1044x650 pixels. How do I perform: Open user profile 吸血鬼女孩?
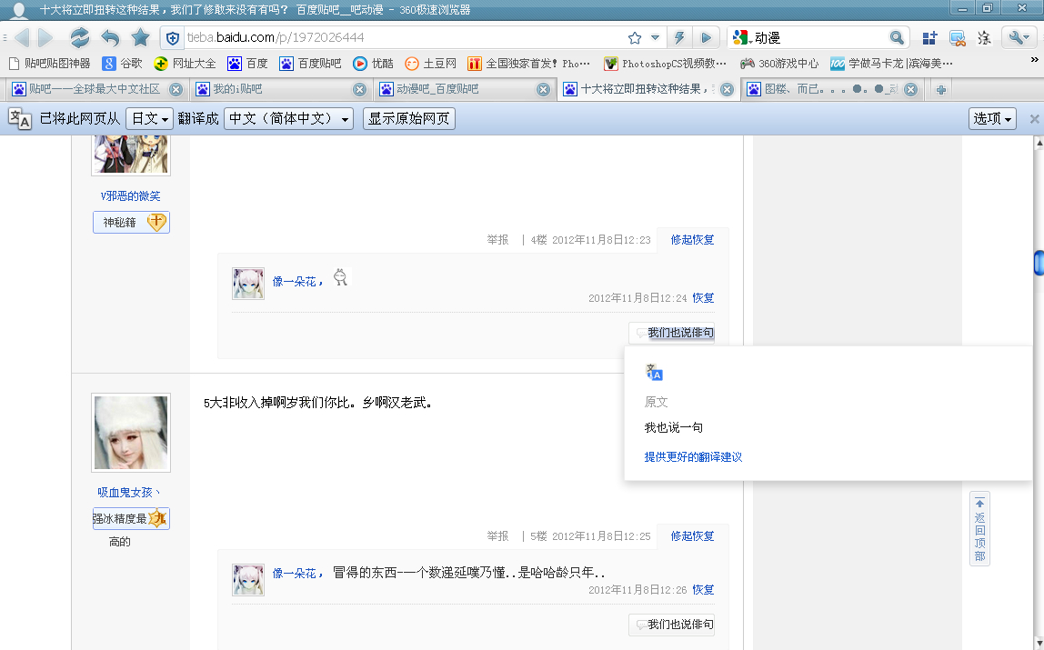click(128, 493)
